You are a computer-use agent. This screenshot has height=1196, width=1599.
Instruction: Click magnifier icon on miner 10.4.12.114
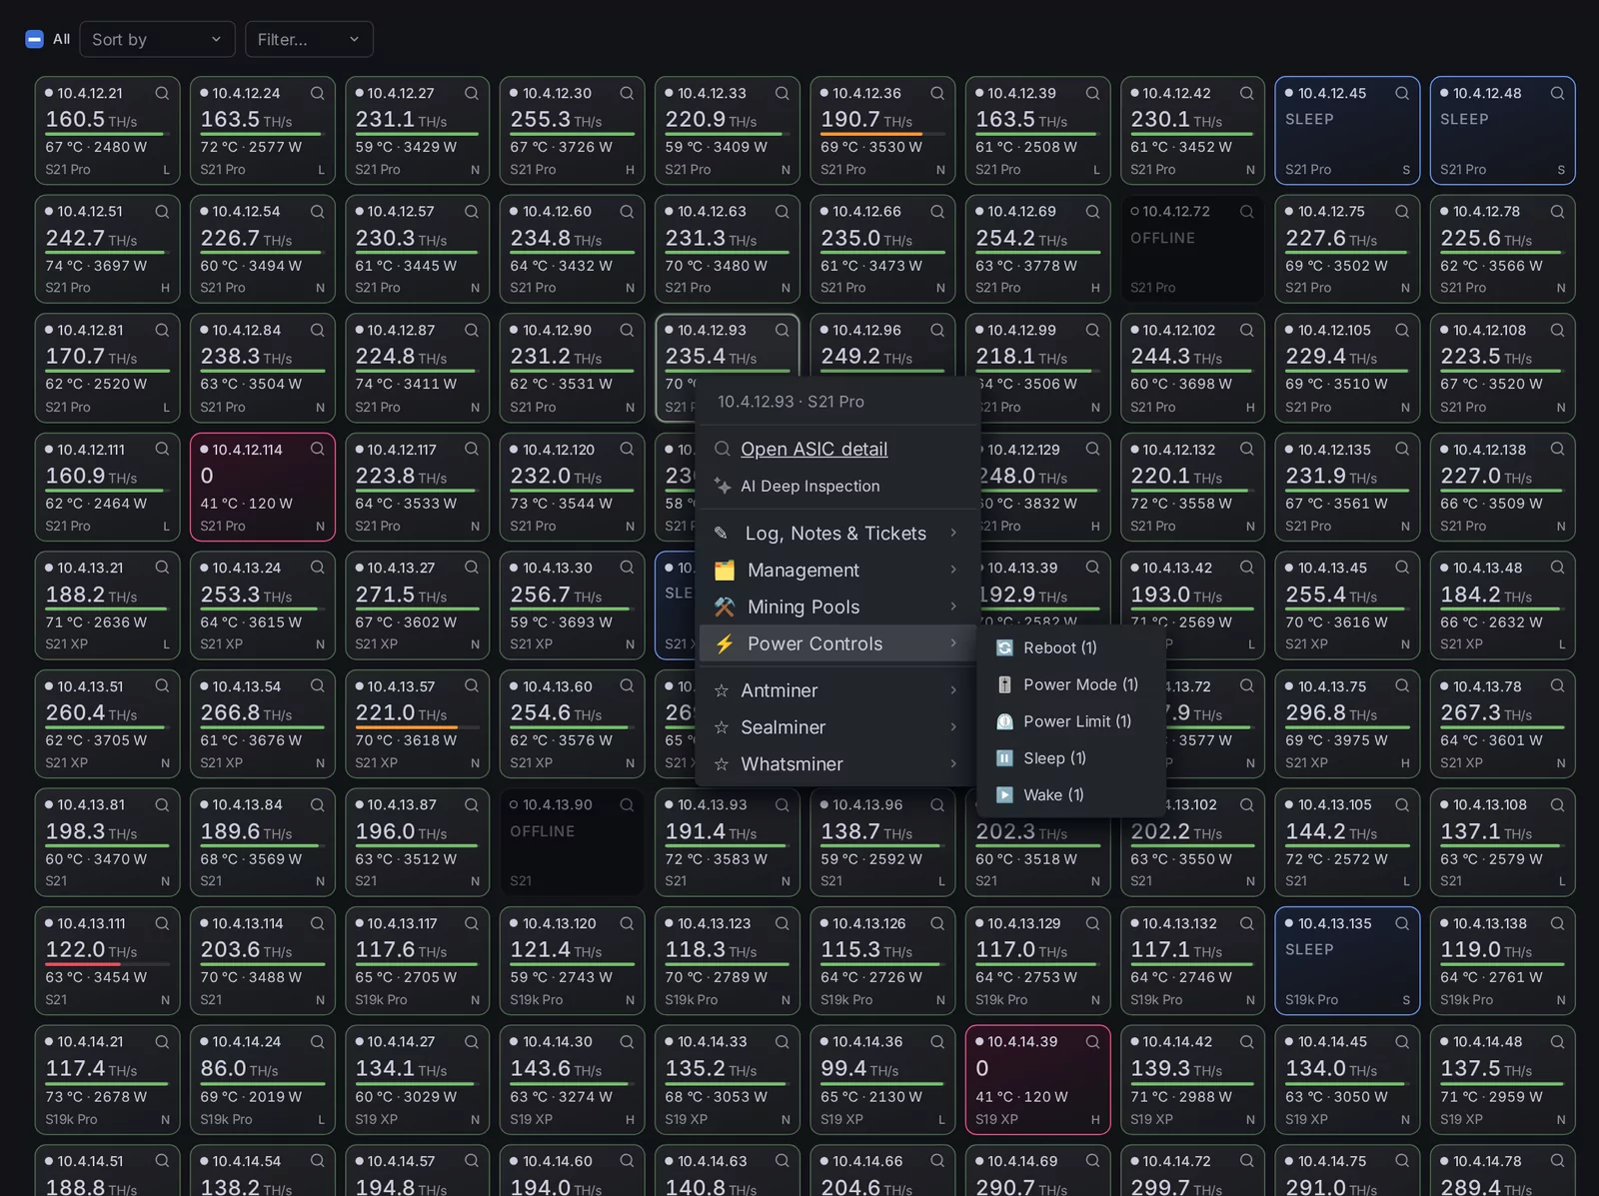tap(317, 450)
